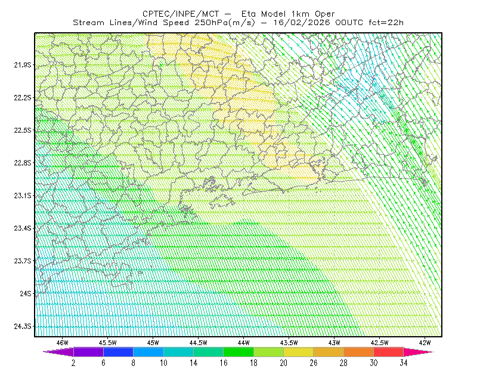Click the yellow swatch between 20 and 26
The height and width of the screenshot is (369, 477).
tap(299, 352)
